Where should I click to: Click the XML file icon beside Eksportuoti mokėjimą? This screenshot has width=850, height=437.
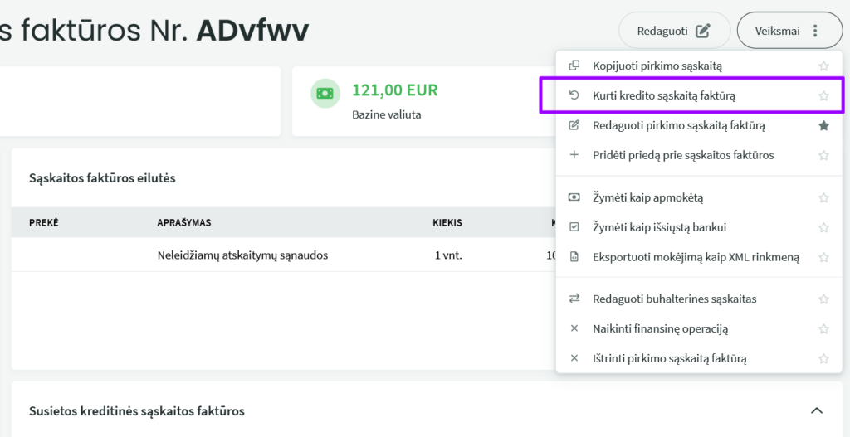[574, 257]
